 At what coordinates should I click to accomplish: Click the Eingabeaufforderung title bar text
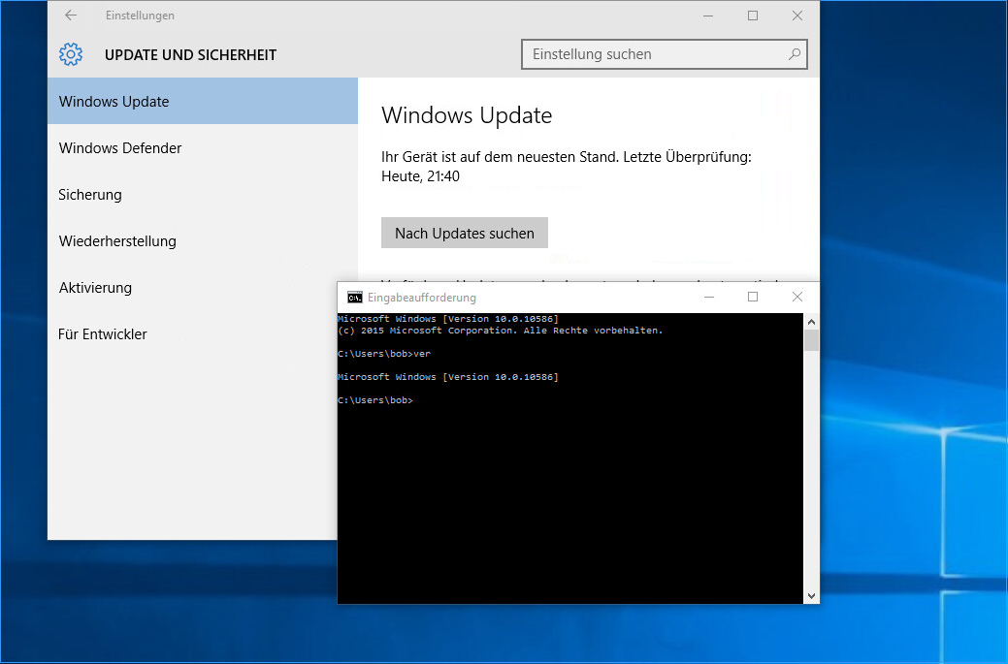422,298
